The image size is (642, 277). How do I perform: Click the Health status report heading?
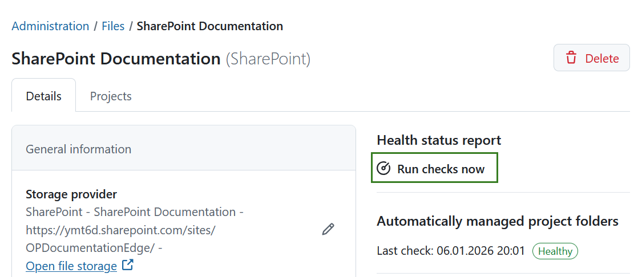[439, 140]
